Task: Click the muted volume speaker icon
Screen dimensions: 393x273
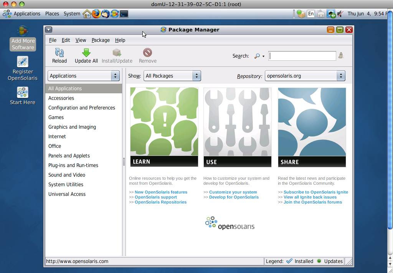Action: (340, 13)
